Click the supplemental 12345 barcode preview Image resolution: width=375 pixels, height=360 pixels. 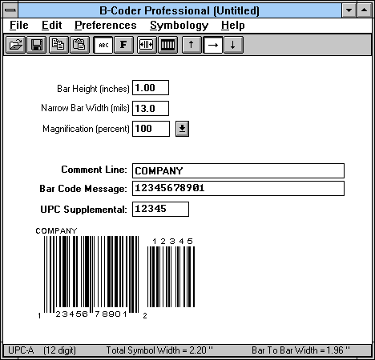[171, 277]
